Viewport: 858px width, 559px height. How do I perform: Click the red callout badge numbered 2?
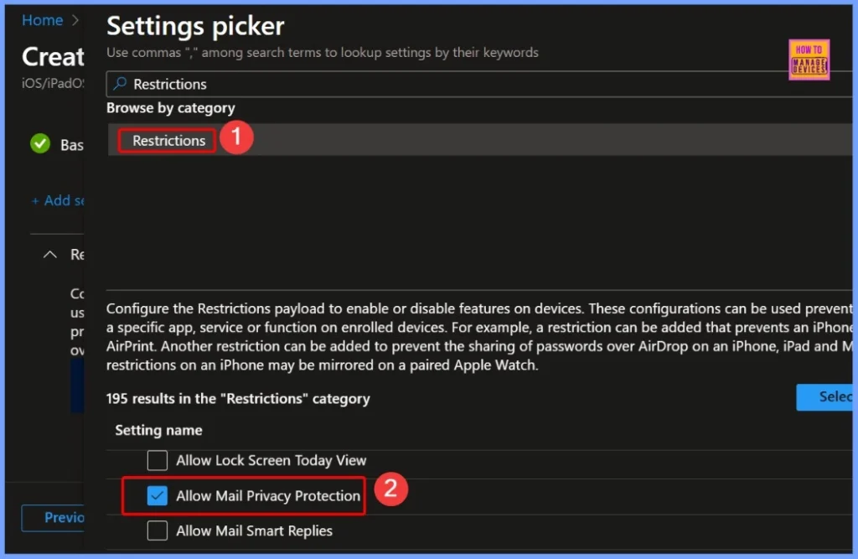[x=390, y=489]
